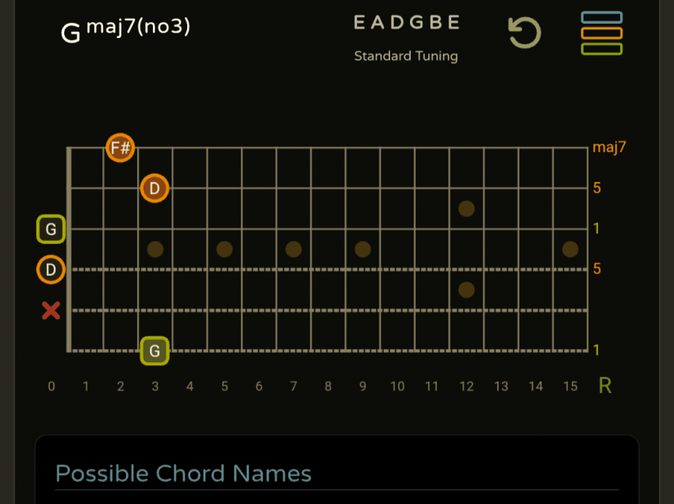
Task: Click the R root label below the intervals
Action: [605, 386]
